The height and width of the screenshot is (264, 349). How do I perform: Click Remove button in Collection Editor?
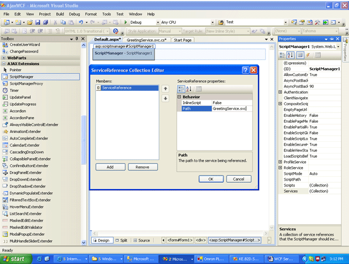pyautogui.click(x=143, y=167)
